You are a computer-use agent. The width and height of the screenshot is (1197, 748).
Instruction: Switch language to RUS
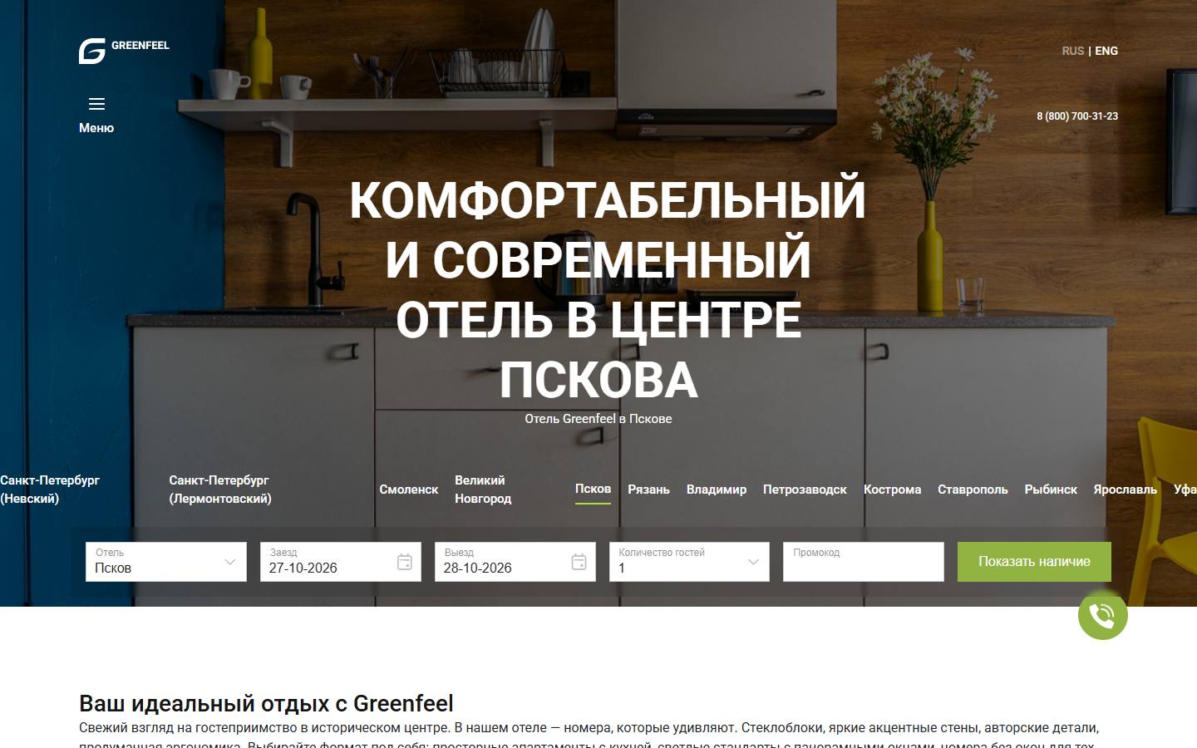(x=1072, y=51)
